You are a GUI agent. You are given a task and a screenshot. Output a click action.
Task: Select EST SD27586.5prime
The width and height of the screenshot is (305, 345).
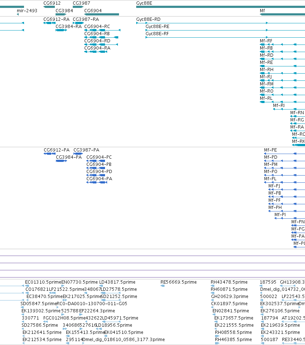click(40, 325)
